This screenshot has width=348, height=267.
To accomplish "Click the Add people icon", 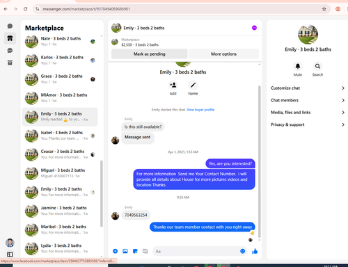I will point(173,85).
